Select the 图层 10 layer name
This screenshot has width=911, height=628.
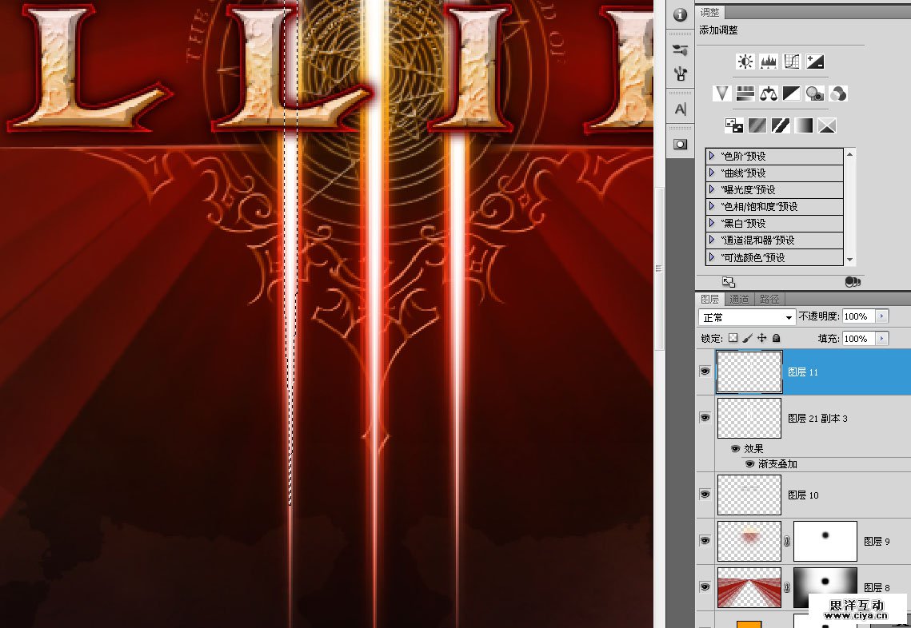tap(803, 495)
